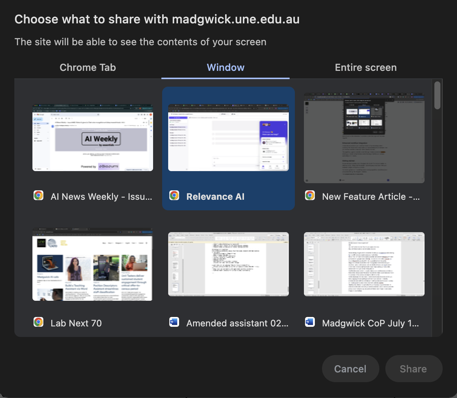Click the Madgwick CoP July 1 label
The height and width of the screenshot is (398, 457).
tap(370, 323)
